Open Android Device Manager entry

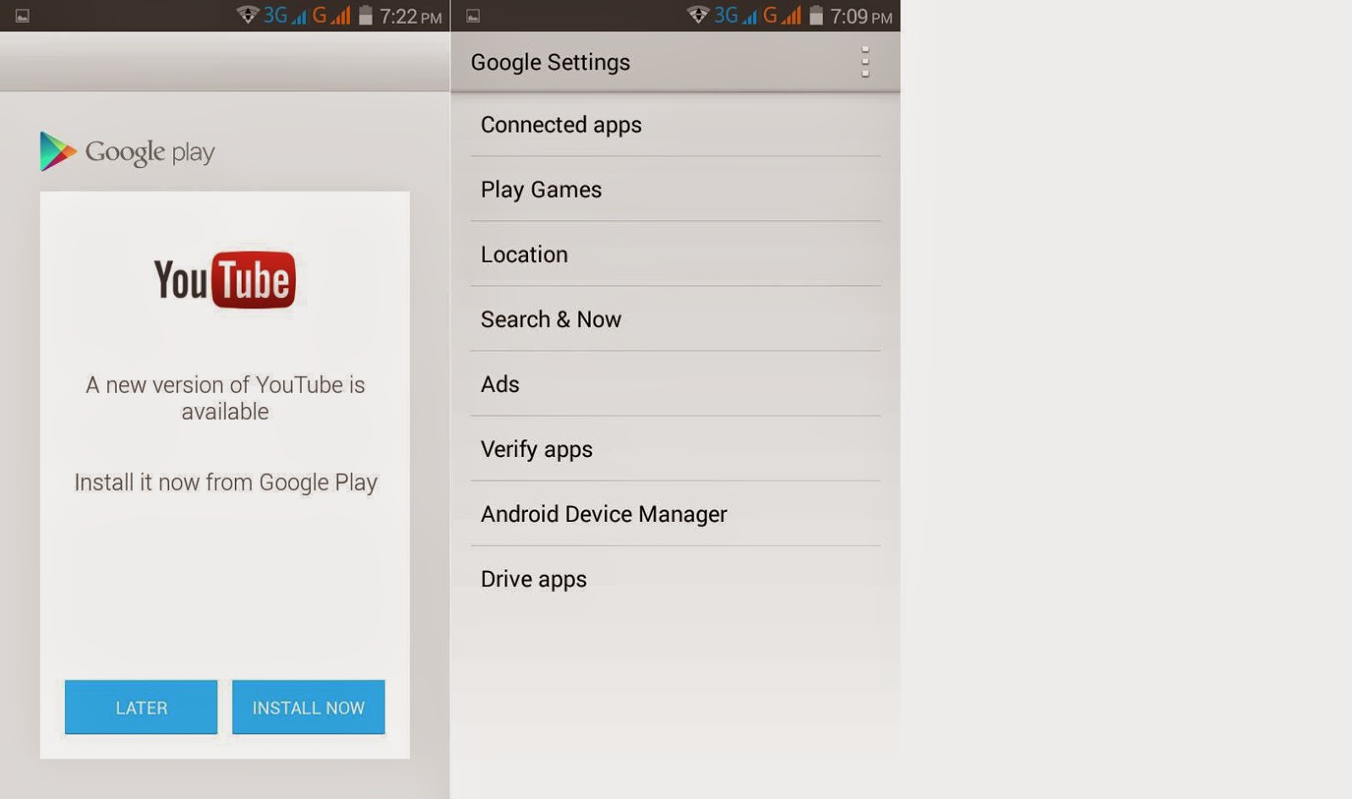pyautogui.click(x=675, y=514)
